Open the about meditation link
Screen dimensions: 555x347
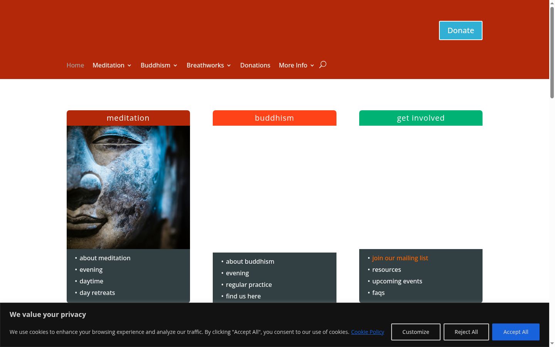pyautogui.click(x=105, y=258)
